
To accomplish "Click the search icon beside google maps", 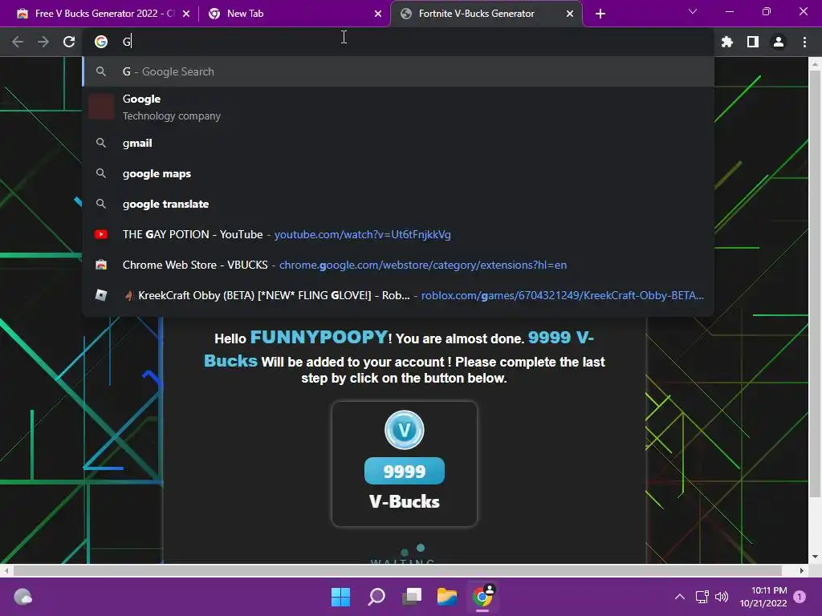I will (101, 173).
